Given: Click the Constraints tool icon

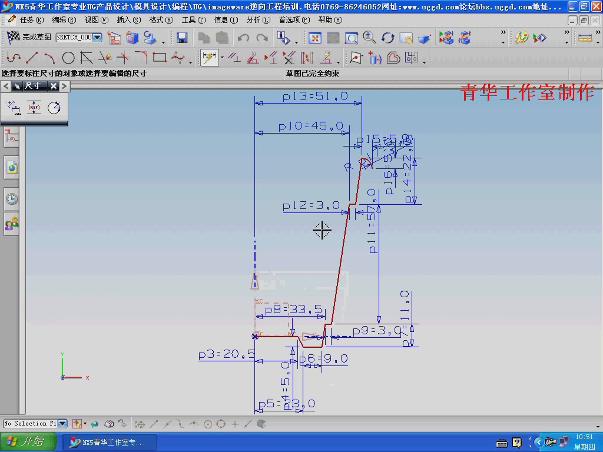Looking at the screenshot, I should pos(234,58).
